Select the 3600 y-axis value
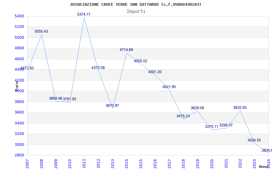272x170 pixels. [20, 113]
